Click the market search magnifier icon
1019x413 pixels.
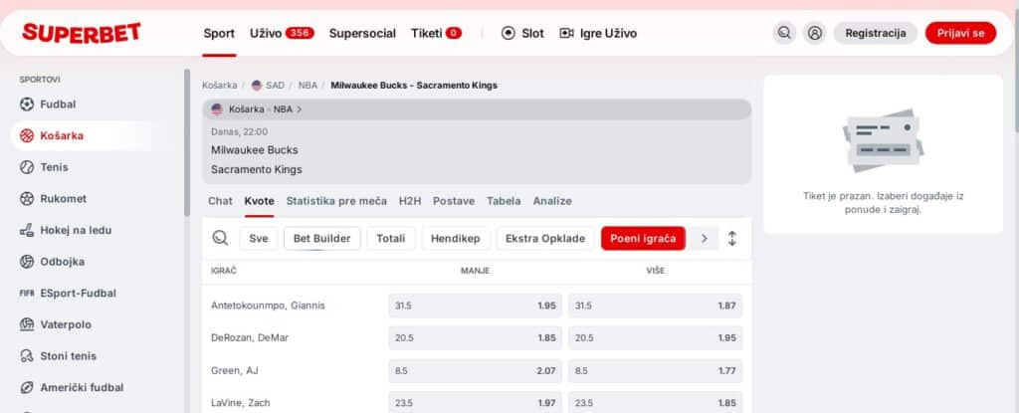(x=220, y=238)
